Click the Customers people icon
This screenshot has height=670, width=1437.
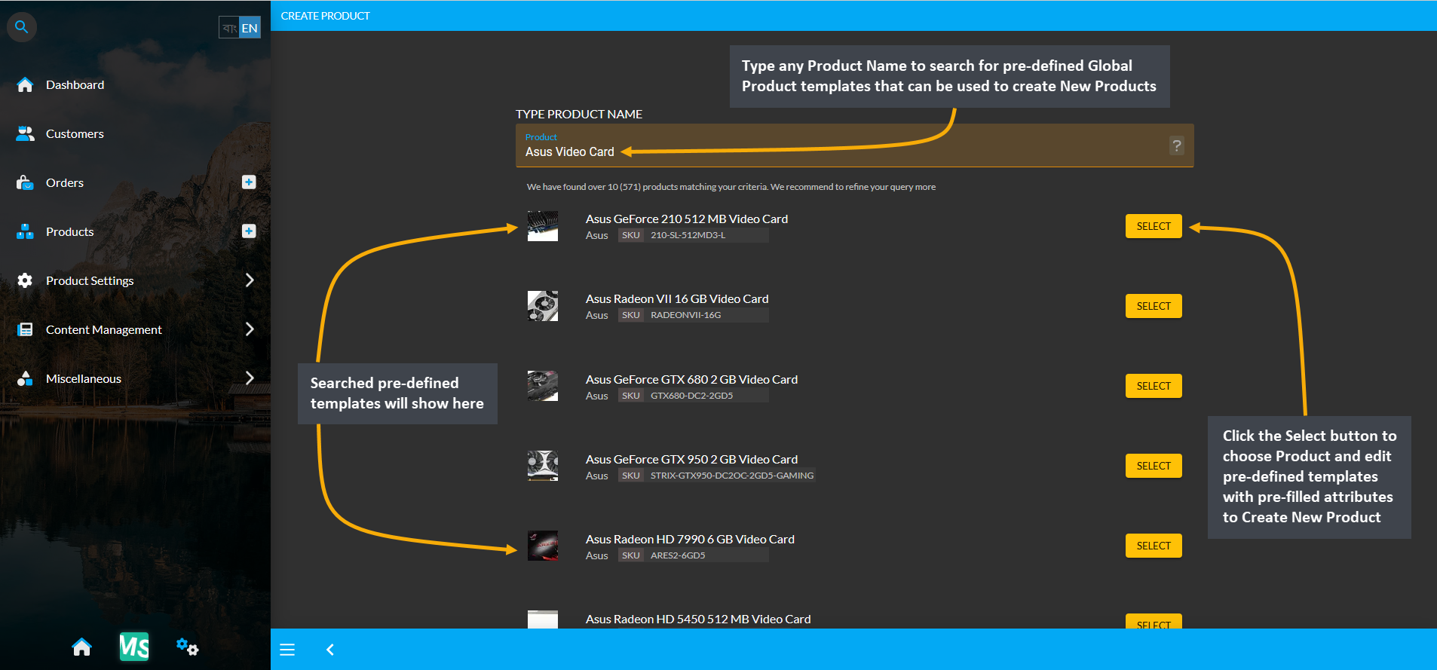click(25, 133)
